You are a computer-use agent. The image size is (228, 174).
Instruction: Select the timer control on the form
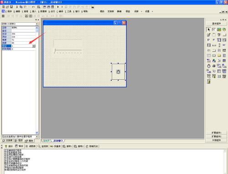pyautogui.click(x=118, y=71)
